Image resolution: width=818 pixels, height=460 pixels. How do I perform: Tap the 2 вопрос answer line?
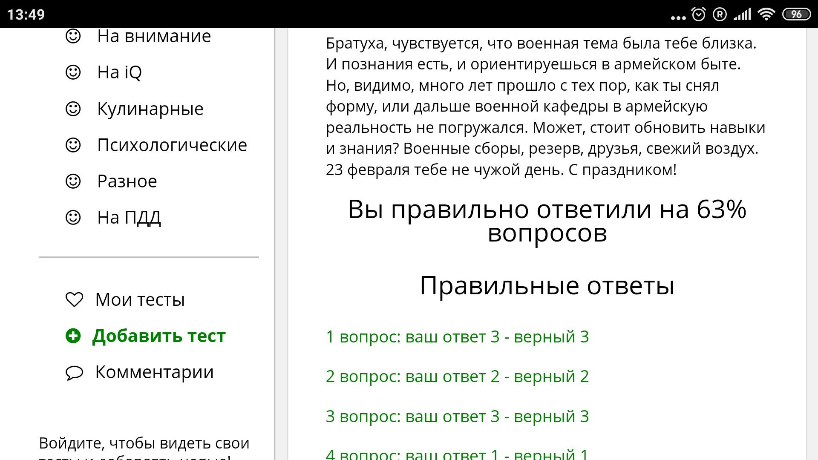pyautogui.click(x=457, y=377)
